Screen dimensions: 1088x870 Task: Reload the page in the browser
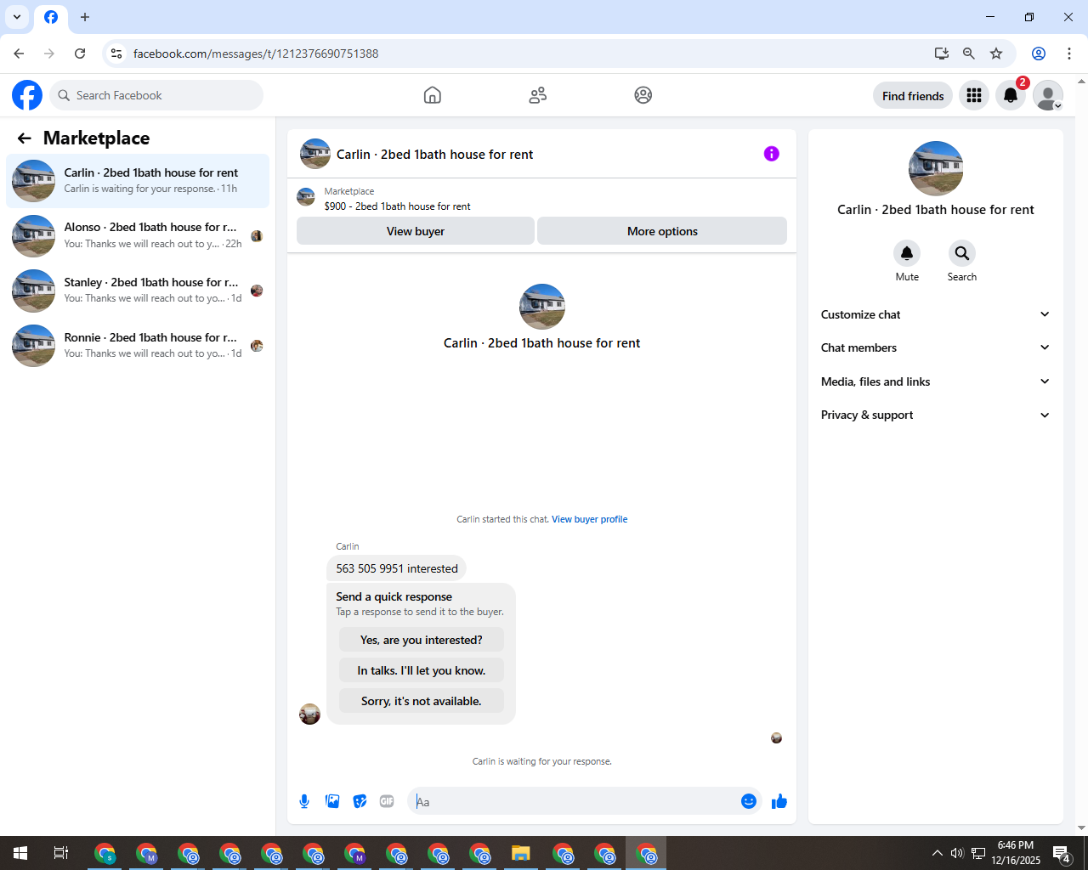click(80, 54)
